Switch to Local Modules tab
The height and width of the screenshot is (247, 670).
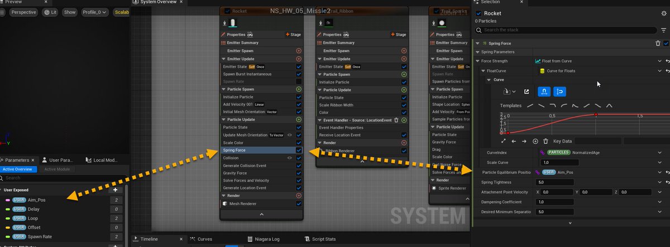click(101, 160)
